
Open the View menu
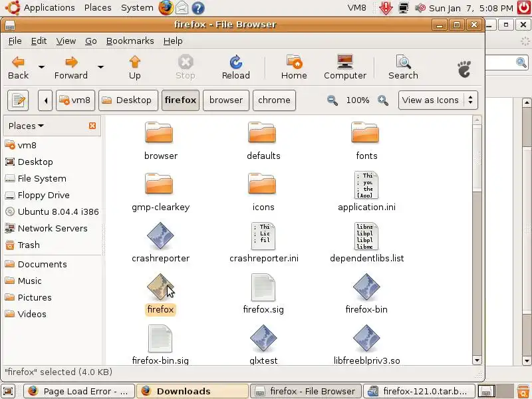66,41
